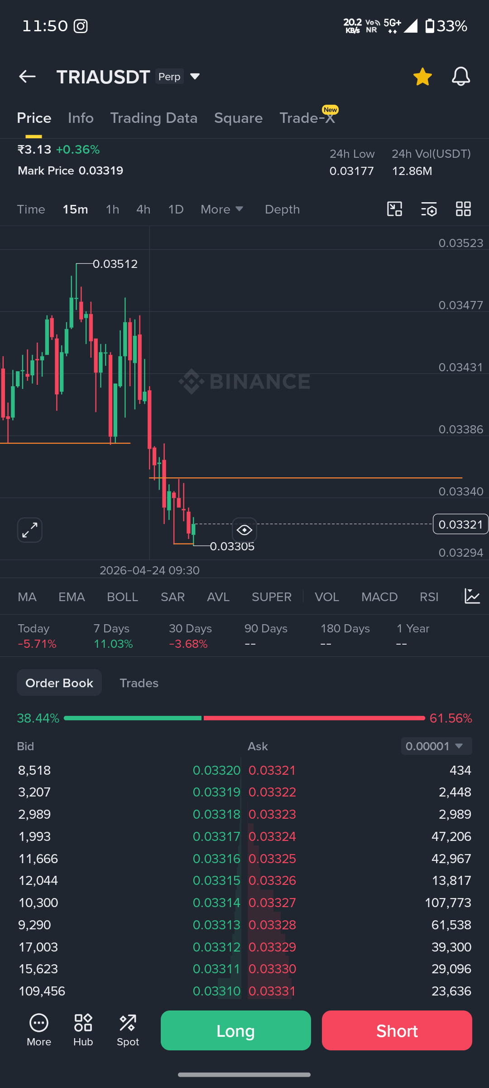The image size is (489, 1088).
Task: Select ask price 0.03324
Action: pos(272,836)
